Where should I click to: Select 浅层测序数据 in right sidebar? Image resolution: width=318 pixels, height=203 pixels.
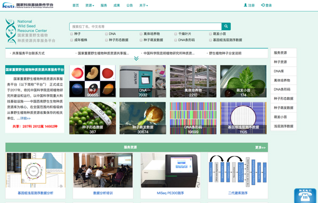tap(284, 126)
